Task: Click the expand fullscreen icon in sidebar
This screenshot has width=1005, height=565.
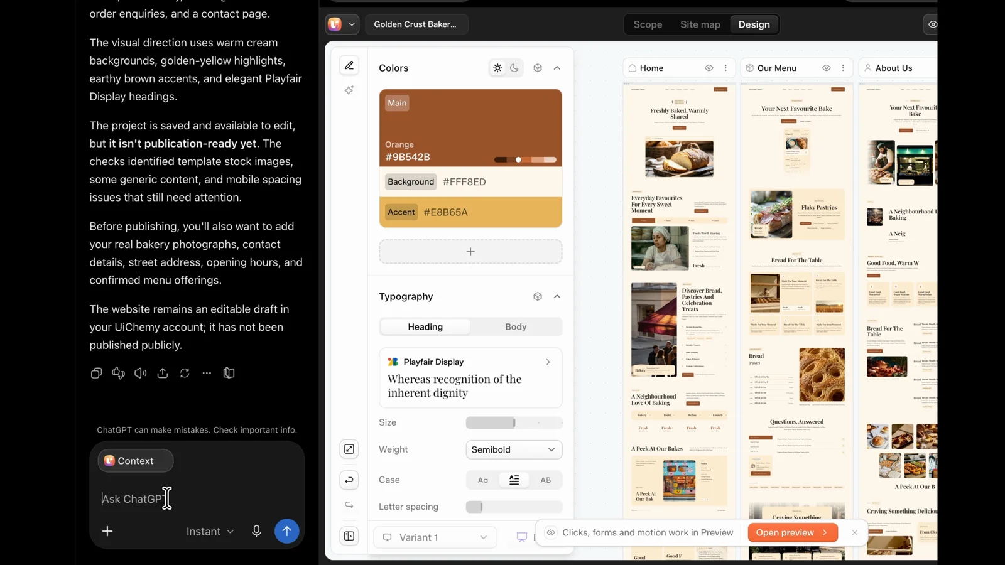Action: click(x=349, y=449)
